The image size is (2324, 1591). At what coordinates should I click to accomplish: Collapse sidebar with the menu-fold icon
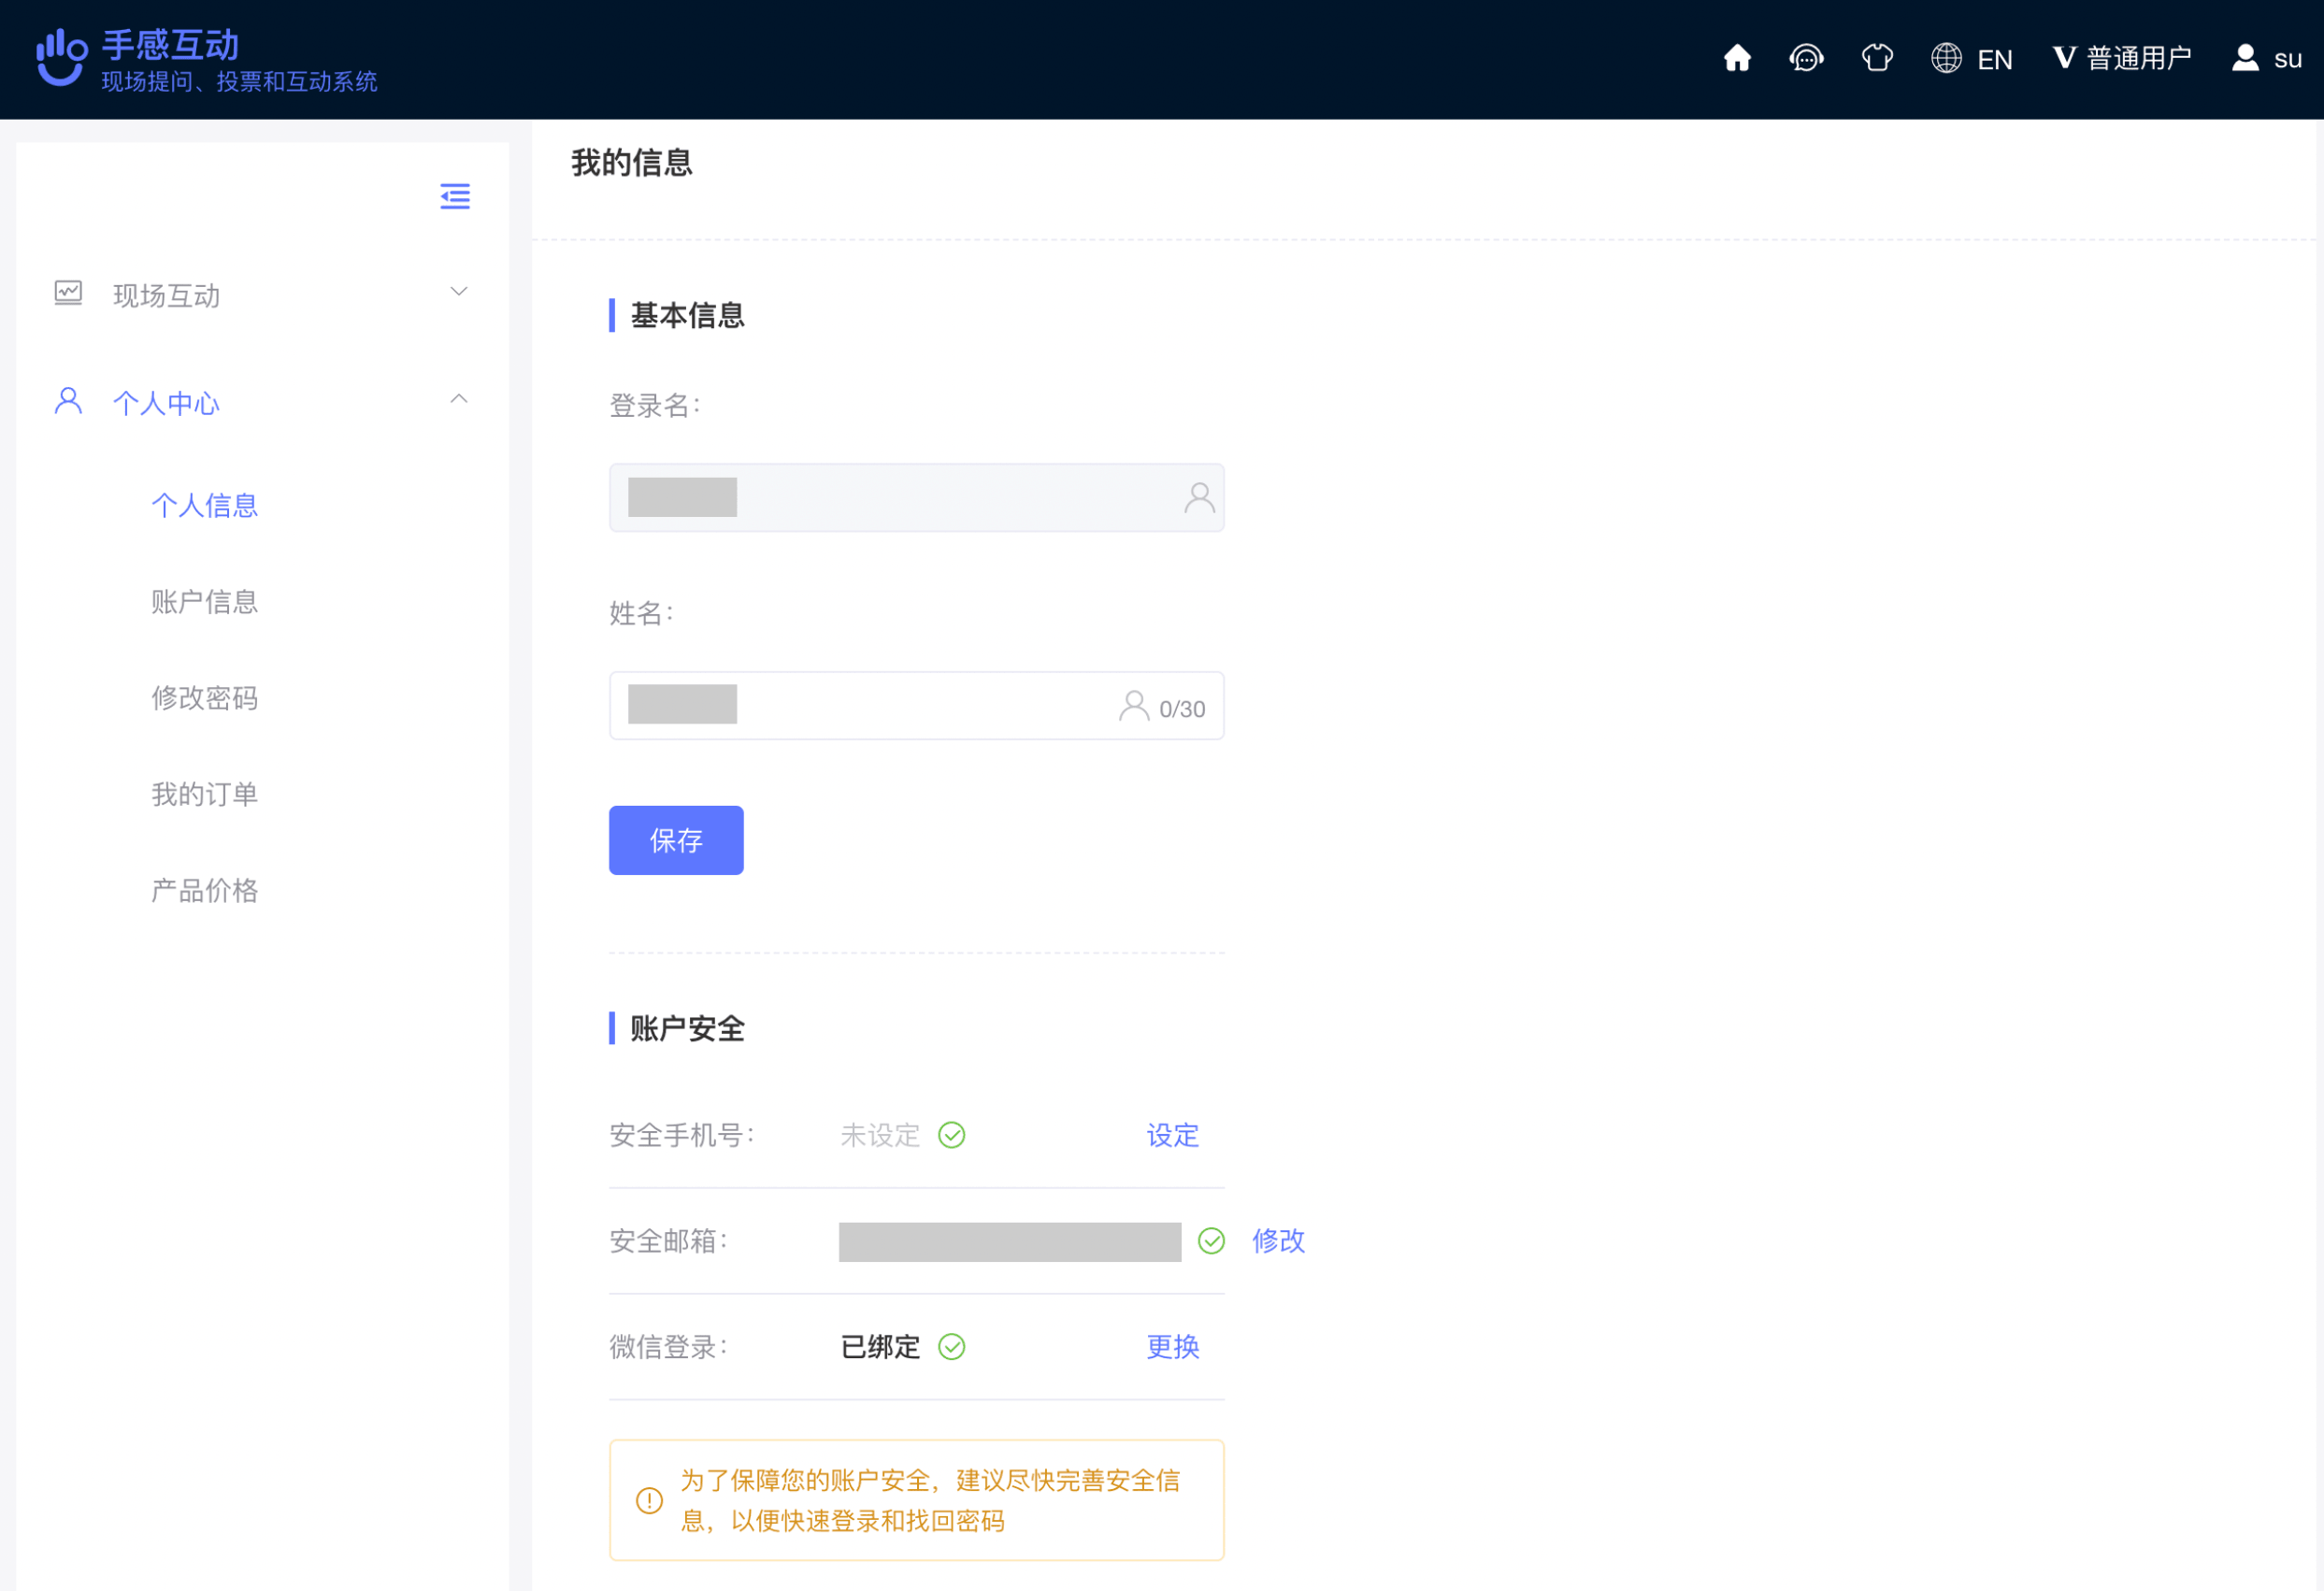455,196
